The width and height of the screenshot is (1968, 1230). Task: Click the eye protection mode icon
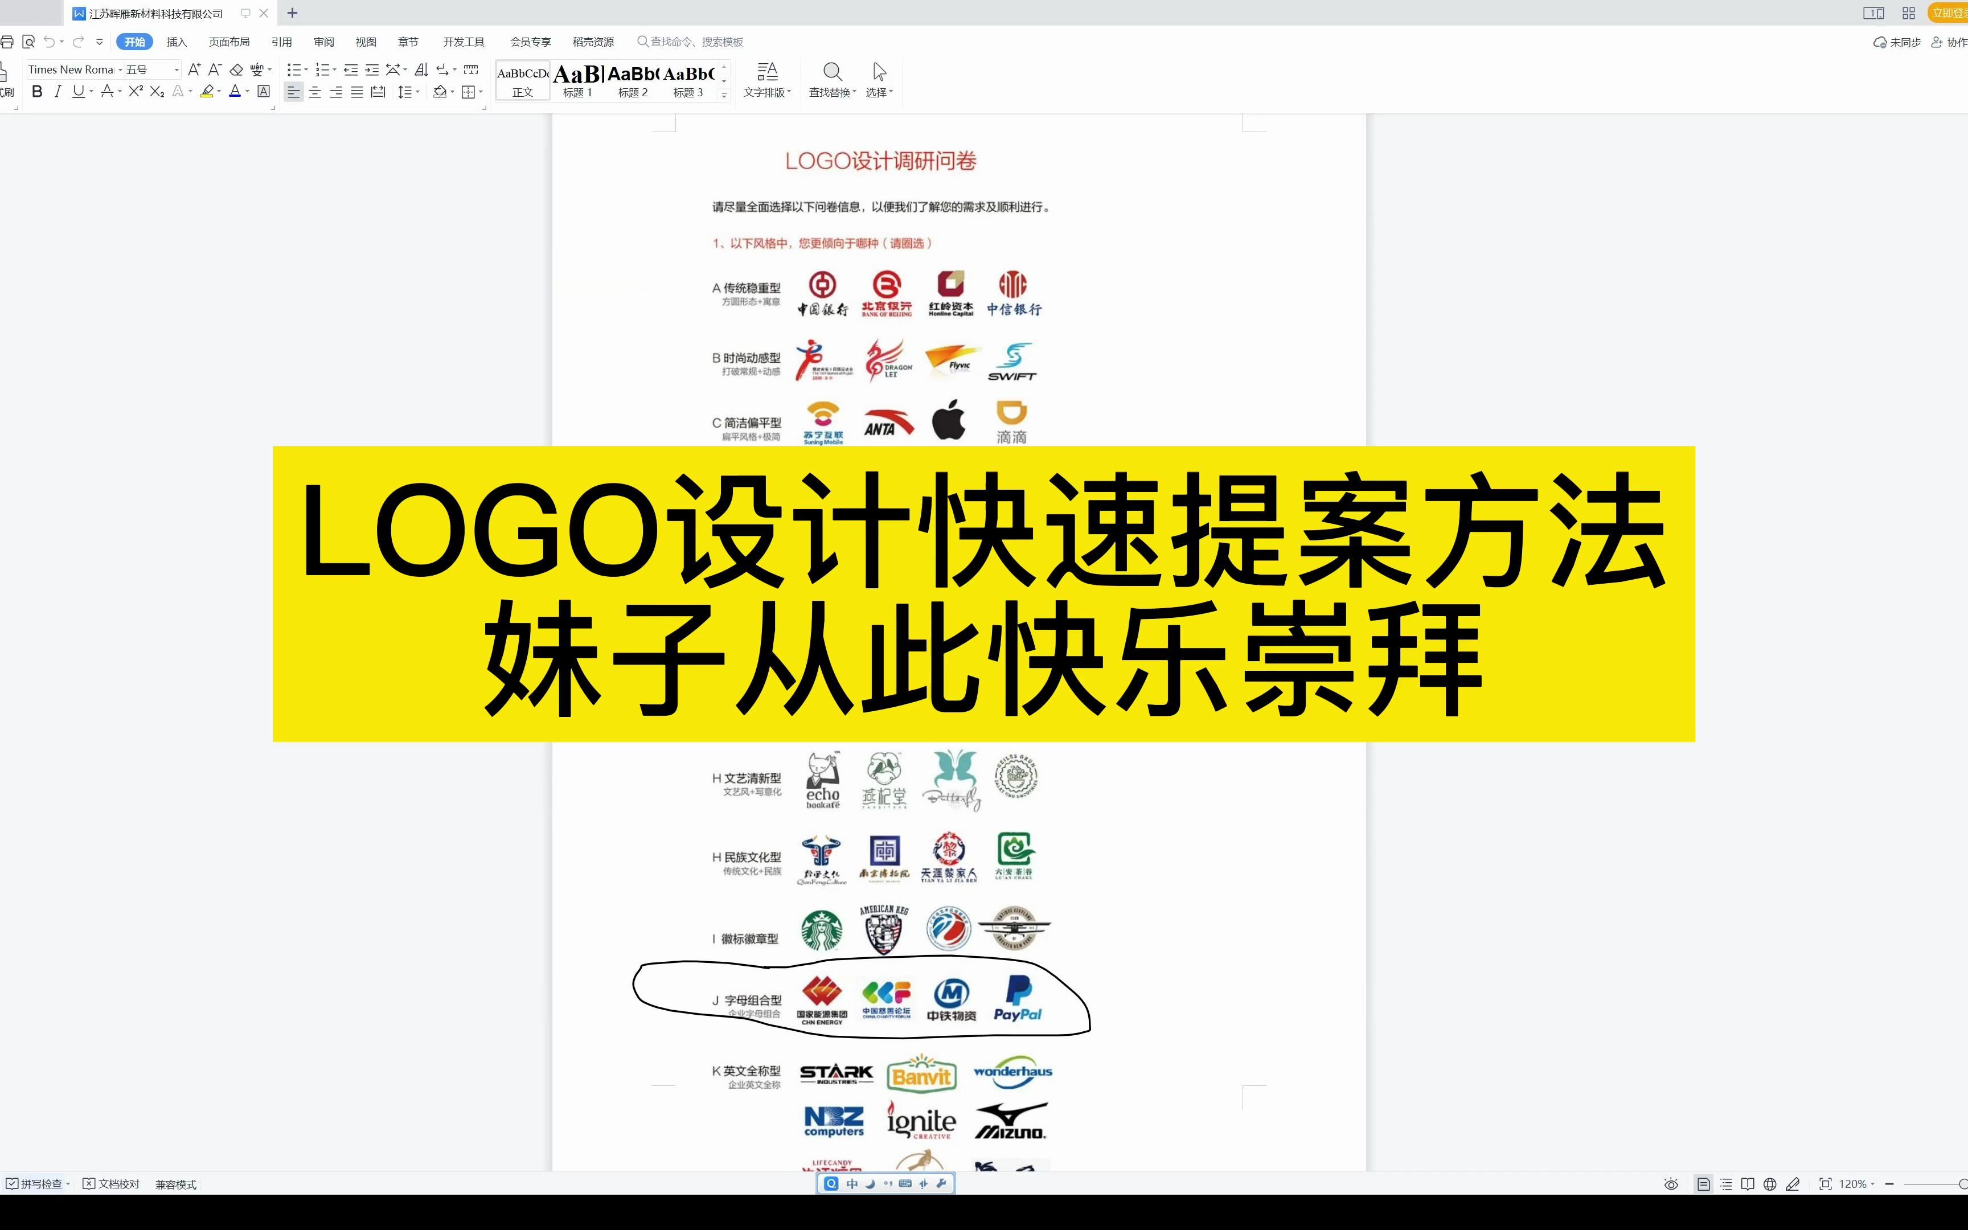tap(1671, 1184)
